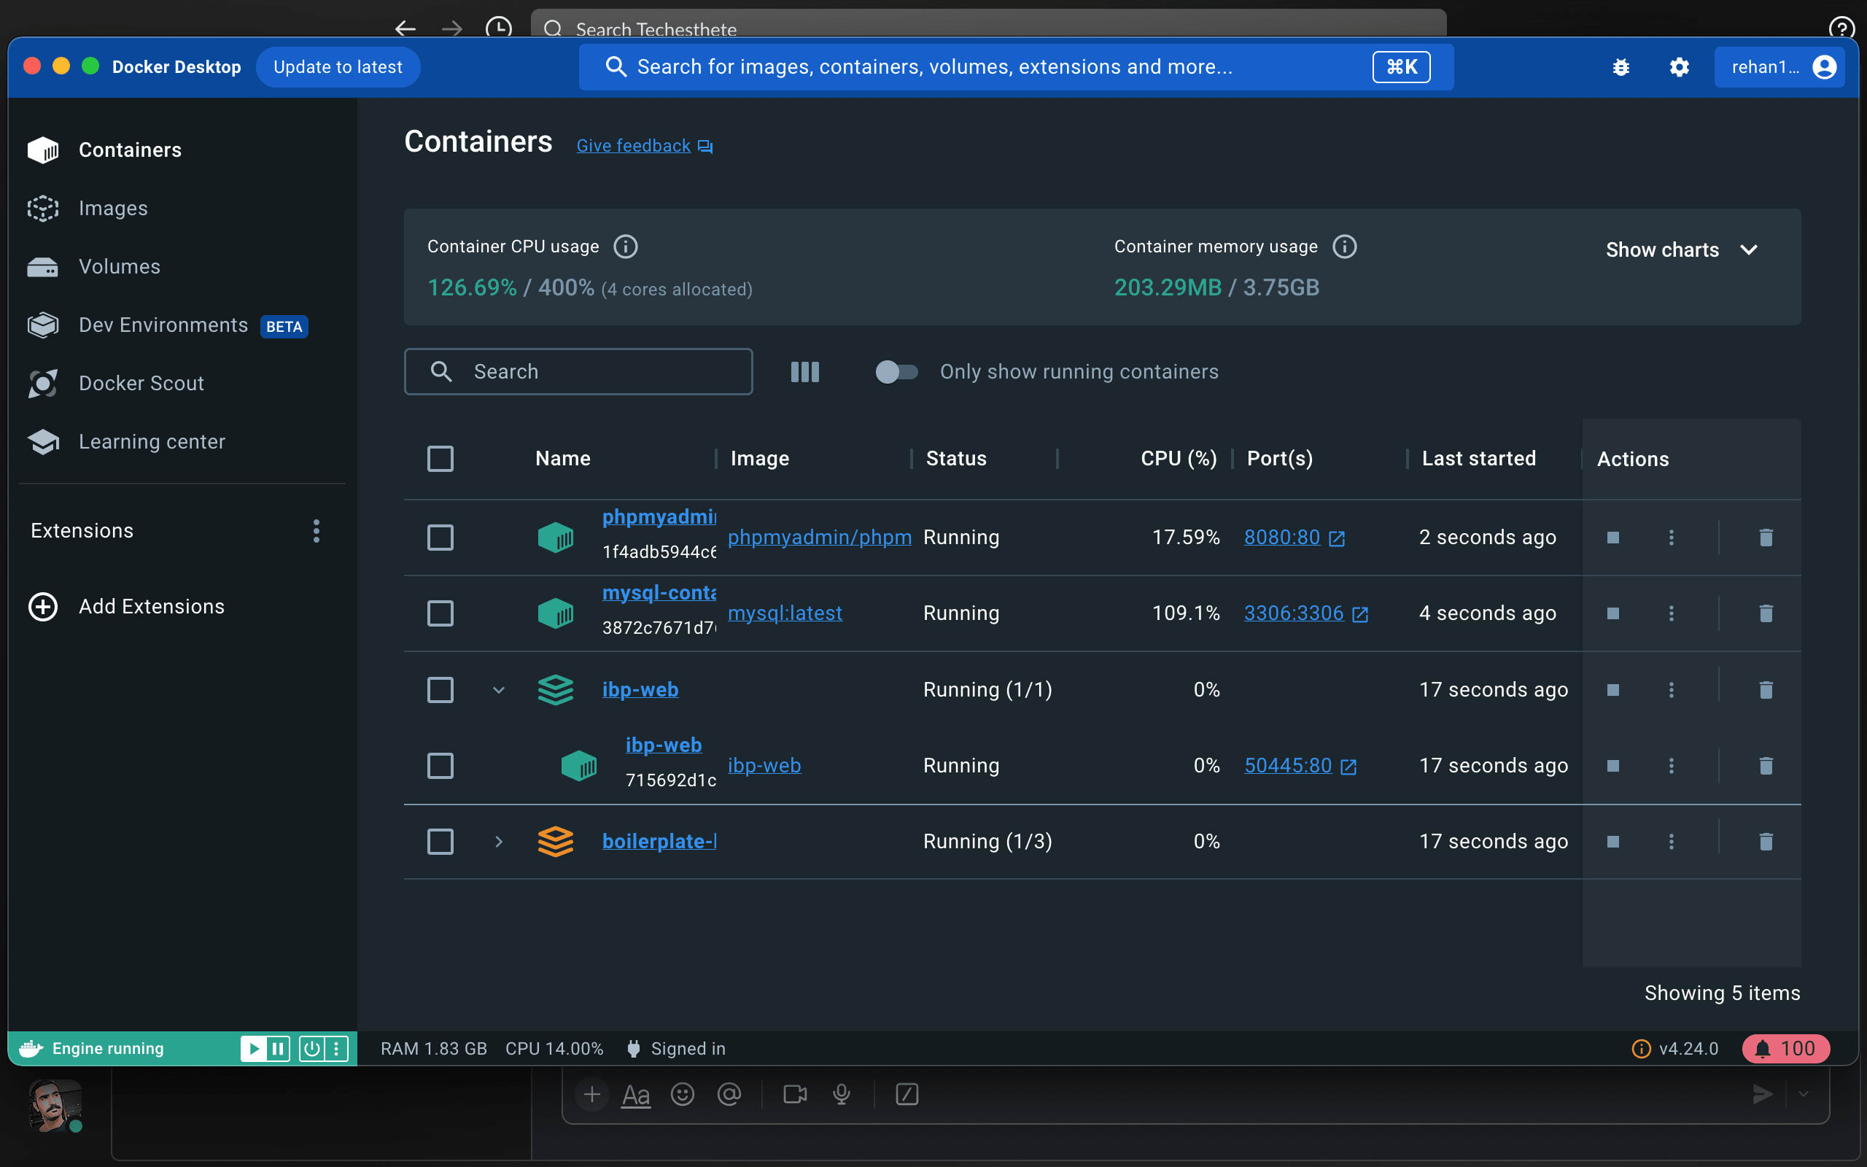Image resolution: width=1867 pixels, height=1167 pixels.
Task: Expand Show charts dropdown
Action: coord(1682,250)
